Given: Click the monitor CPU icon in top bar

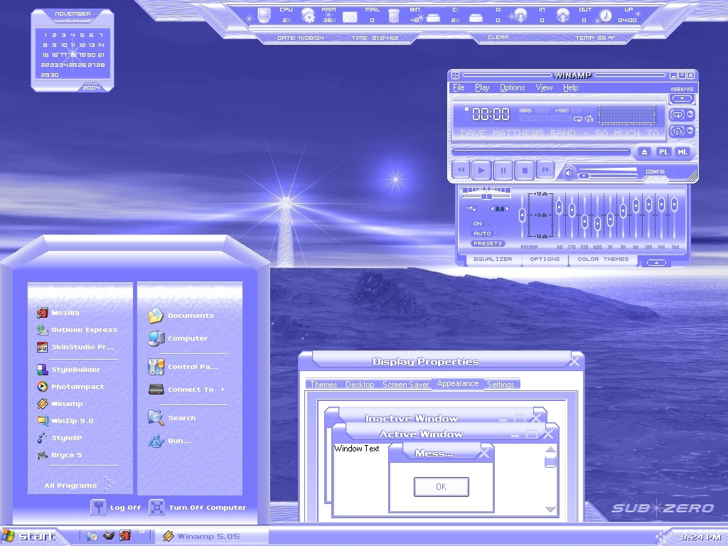Looking at the screenshot, I should tap(264, 16).
